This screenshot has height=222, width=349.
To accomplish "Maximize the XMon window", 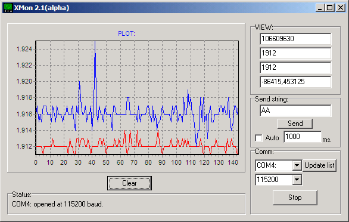I will 329,8.
